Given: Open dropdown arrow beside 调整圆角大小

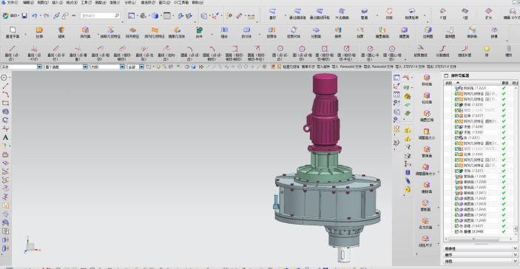Looking at the screenshot, I should [439, 173].
